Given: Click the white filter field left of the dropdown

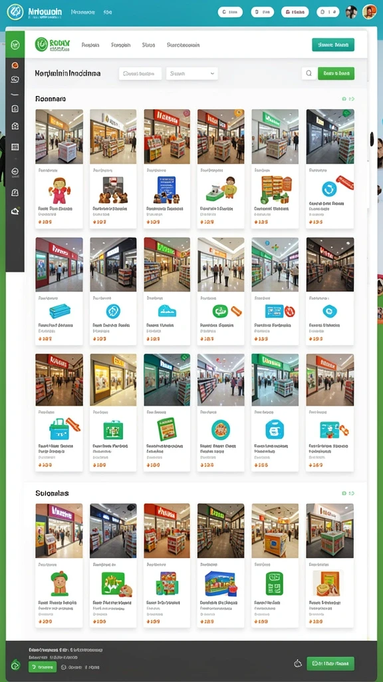Looking at the screenshot, I should (140, 73).
